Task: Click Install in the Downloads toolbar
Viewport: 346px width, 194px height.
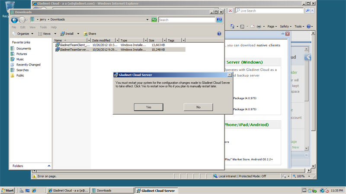Action: [x=67, y=34]
